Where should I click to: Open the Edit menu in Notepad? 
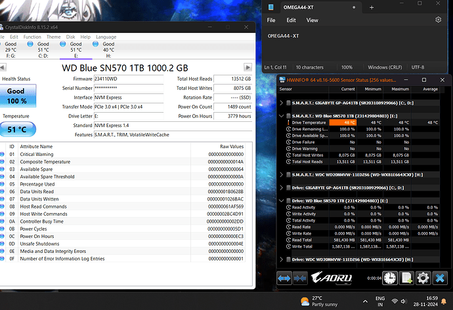tap(291, 20)
